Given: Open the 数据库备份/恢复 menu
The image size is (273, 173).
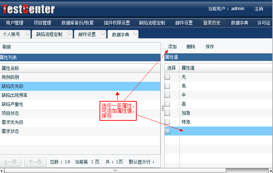Looking at the screenshot, I should pos(78,23).
